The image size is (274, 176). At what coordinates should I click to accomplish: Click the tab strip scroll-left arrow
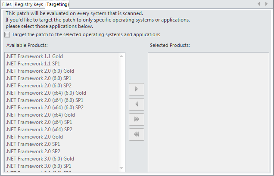point(259,4)
